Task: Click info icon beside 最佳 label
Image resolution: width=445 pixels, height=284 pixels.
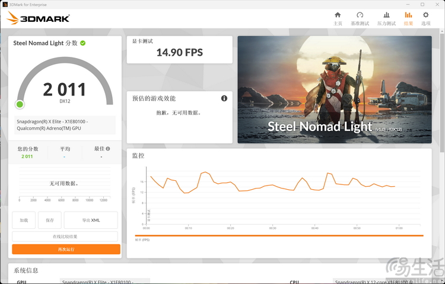Action: coord(108,148)
